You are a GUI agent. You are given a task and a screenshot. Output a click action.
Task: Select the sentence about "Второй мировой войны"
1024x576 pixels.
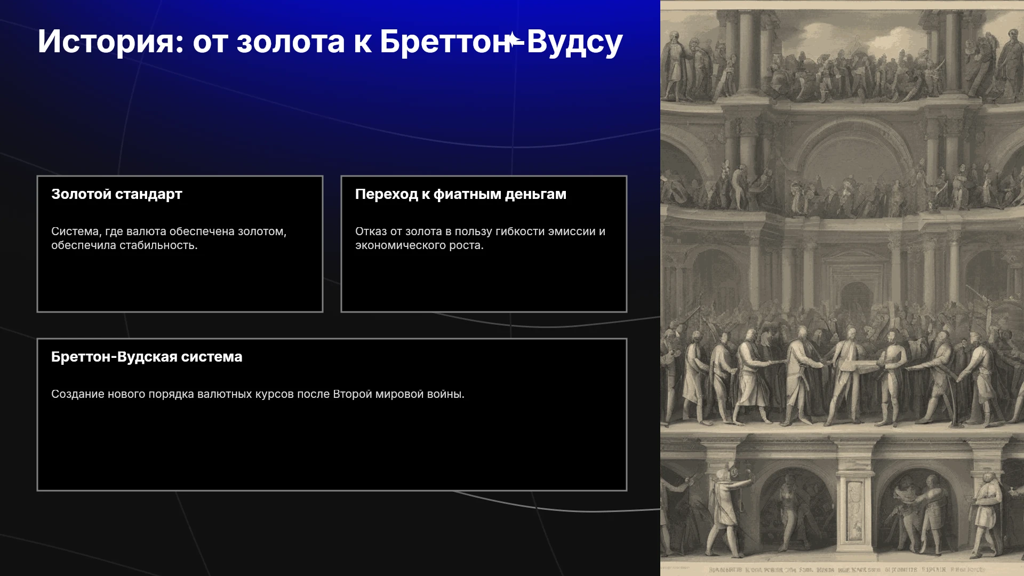(x=258, y=394)
